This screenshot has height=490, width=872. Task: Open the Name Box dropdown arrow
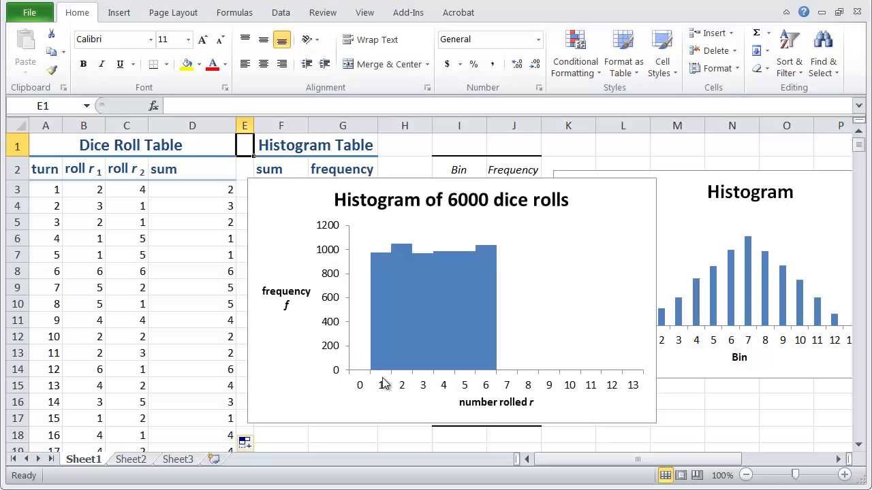click(87, 105)
